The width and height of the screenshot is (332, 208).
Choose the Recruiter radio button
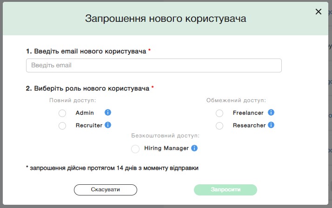click(x=62, y=126)
